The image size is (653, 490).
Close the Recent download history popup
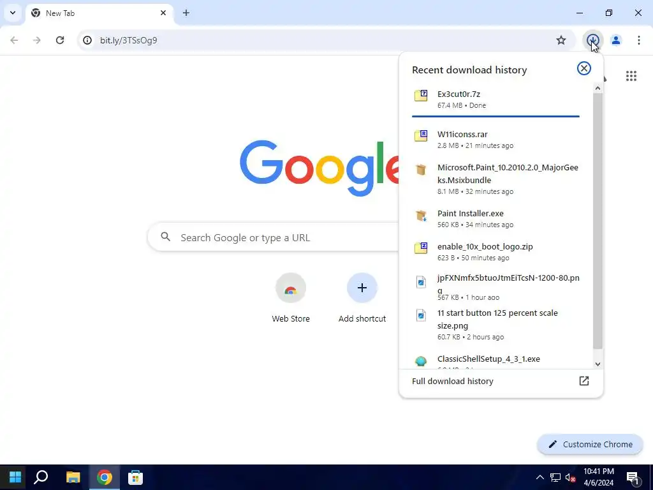pyautogui.click(x=584, y=68)
